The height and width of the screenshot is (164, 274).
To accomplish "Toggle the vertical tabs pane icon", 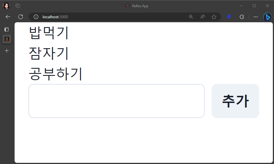I will pos(7,29).
